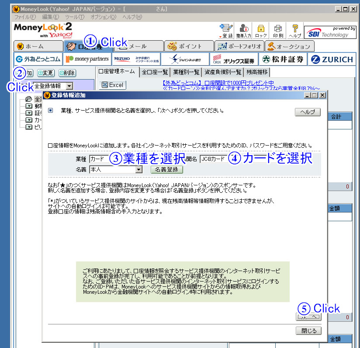Click the 合計 column header
Viewport: 360px width, 348px height.
click(339, 117)
